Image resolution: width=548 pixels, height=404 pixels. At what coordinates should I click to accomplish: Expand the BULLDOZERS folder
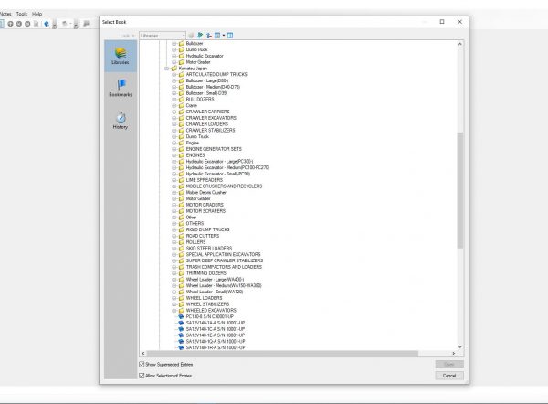click(174, 100)
